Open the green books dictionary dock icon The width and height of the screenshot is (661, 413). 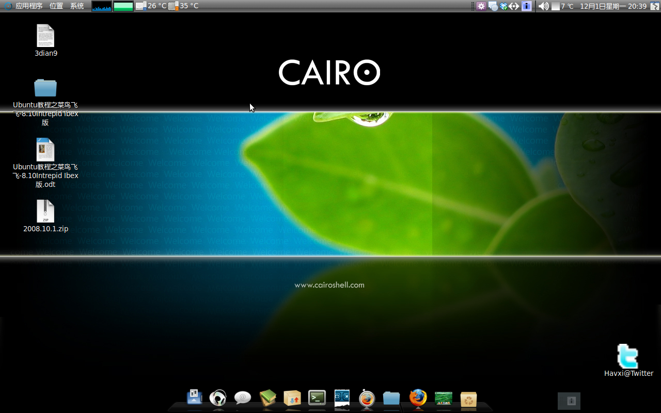click(267, 398)
